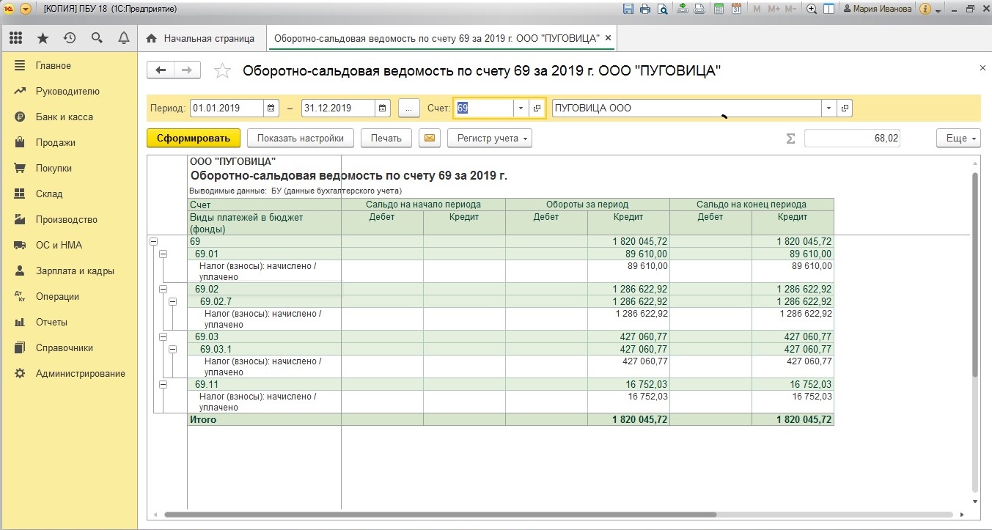The image size is (992, 530).
Task: Collapse the 69.11 subaccount group
Action: click(163, 384)
